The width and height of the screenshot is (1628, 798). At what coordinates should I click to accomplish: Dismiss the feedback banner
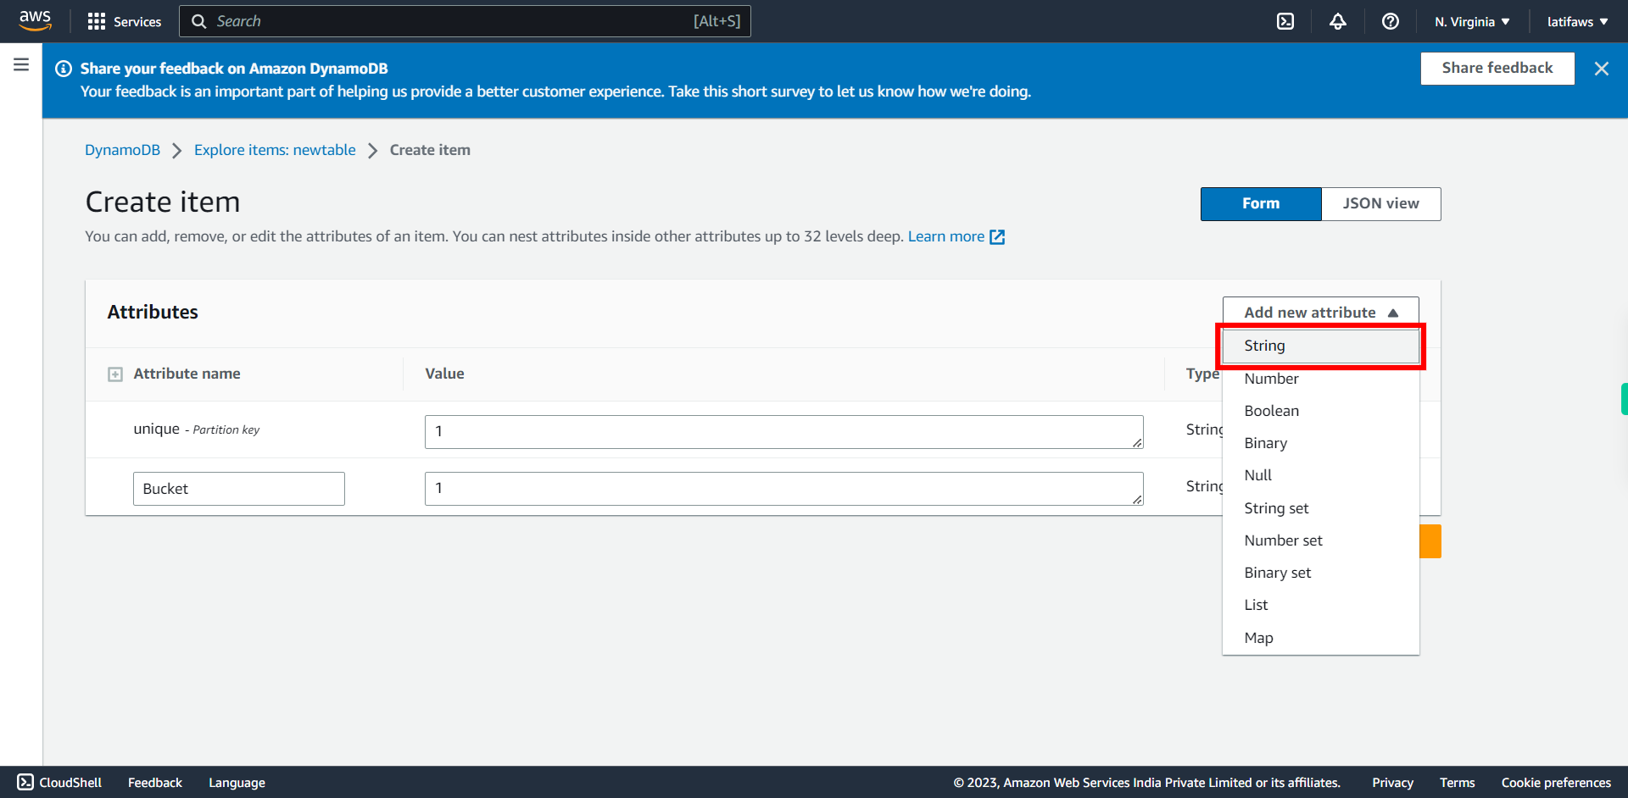pos(1601,69)
